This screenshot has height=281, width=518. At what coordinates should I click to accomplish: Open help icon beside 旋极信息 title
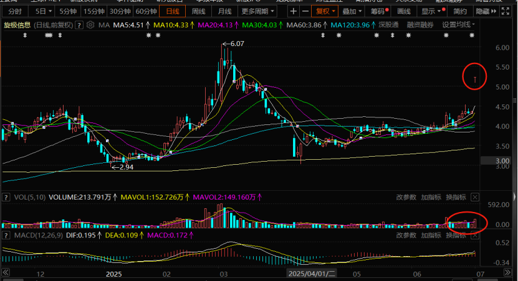click(79, 25)
